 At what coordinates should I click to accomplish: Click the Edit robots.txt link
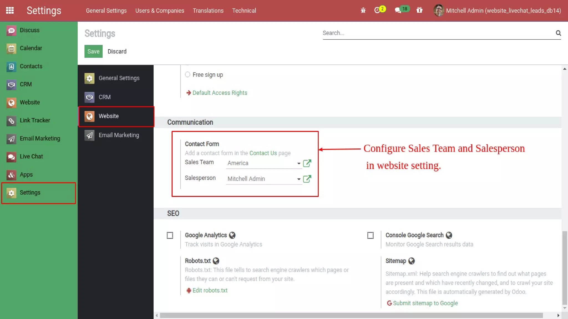210,290
